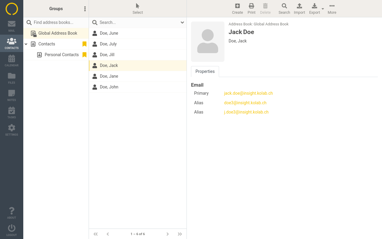Open advanced Search from toolbar

[x=284, y=9]
